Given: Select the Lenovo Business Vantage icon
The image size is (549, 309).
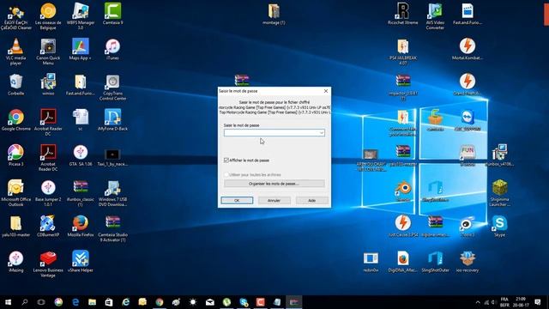Looking at the screenshot, I should [48, 264].
